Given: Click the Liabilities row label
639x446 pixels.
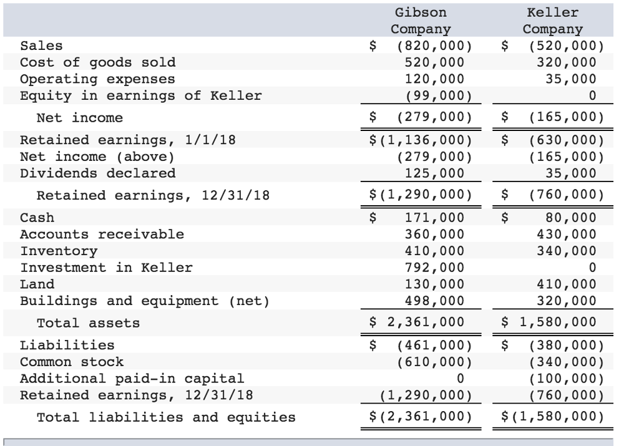Looking at the screenshot, I should click(67, 345).
